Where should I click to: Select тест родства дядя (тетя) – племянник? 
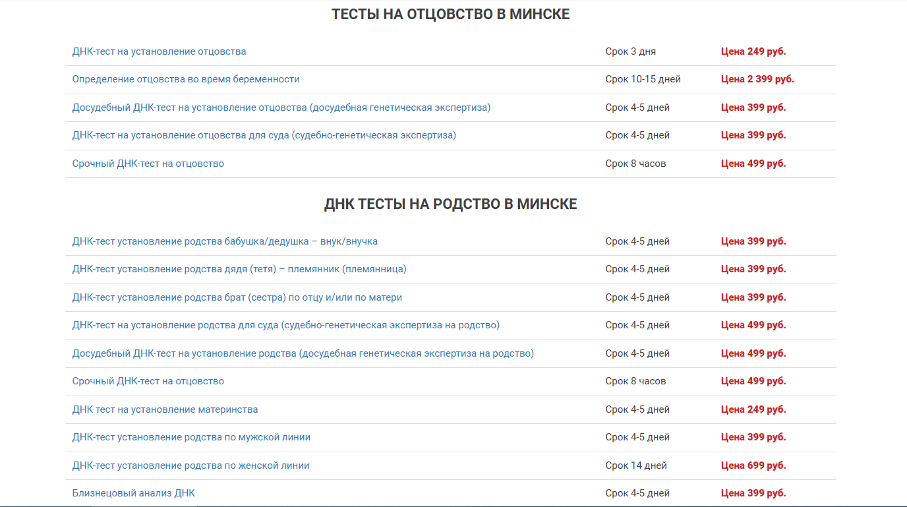point(239,269)
